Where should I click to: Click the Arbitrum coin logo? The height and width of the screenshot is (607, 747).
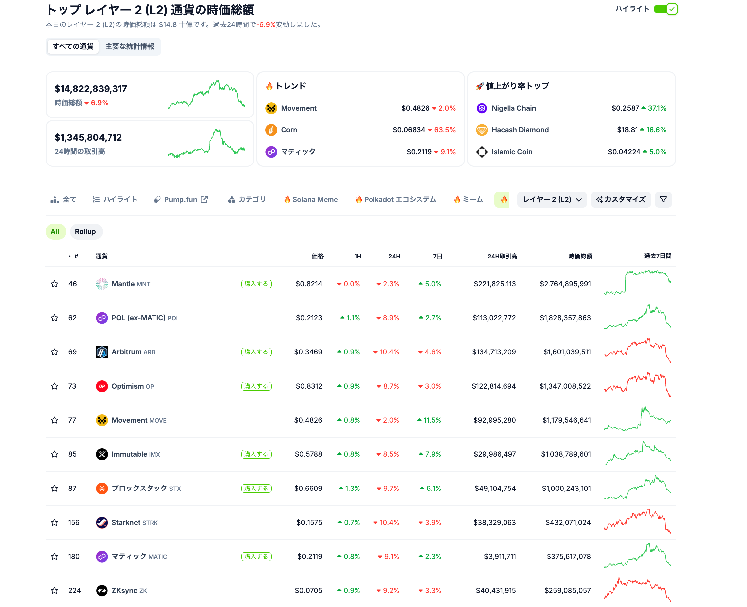tap(102, 352)
